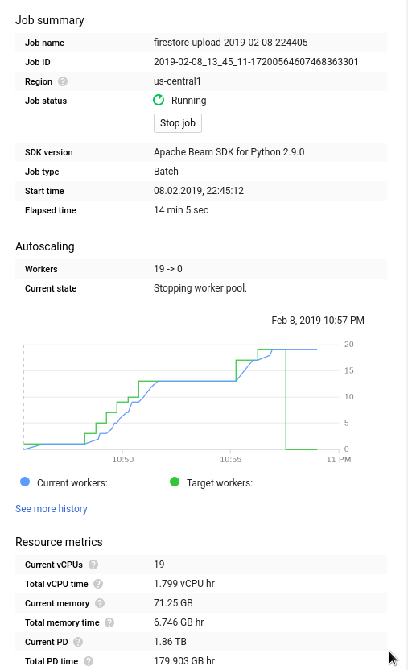Open help for Total vCPU time
The width and height of the screenshot is (408, 670).
coord(98,584)
